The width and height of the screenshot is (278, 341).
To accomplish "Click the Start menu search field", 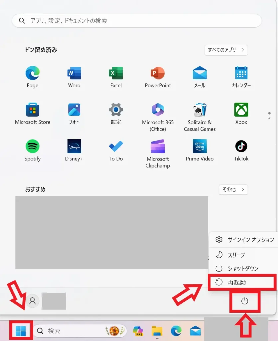I will pos(137,21).
